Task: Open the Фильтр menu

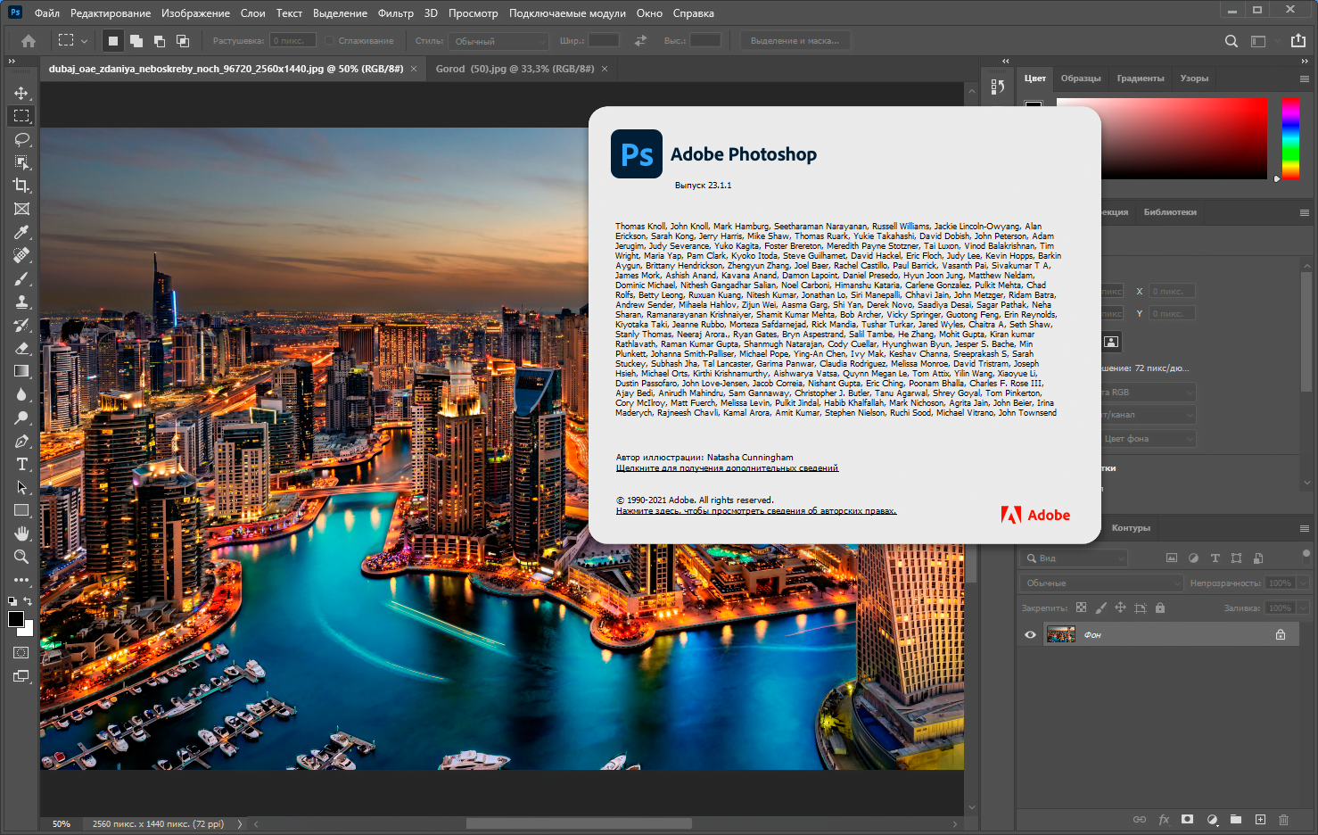Action: point(395,13)
